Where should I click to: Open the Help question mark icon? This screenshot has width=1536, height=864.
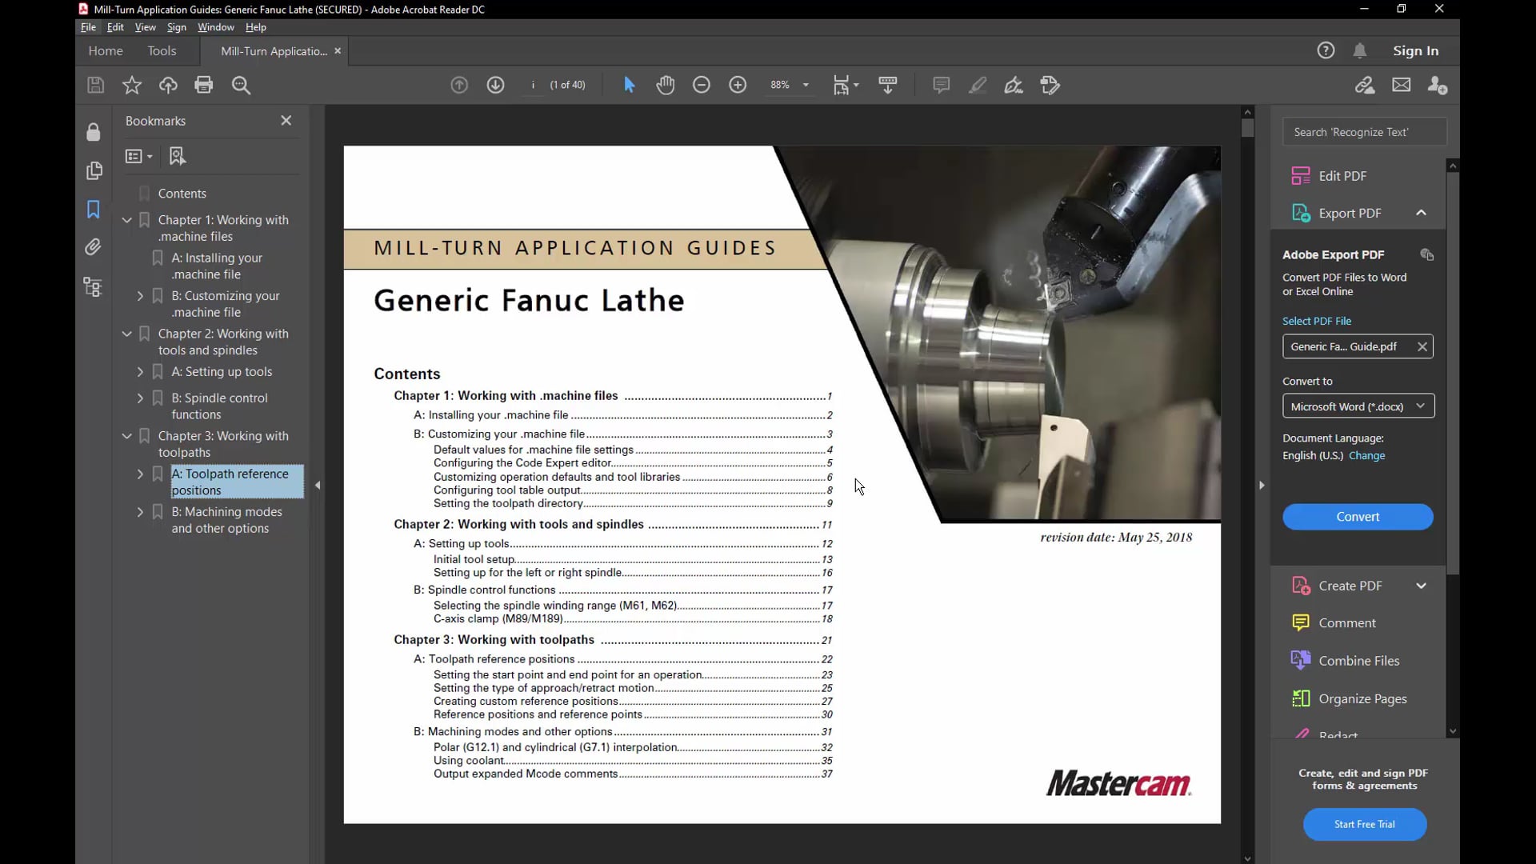[1326, 50]
